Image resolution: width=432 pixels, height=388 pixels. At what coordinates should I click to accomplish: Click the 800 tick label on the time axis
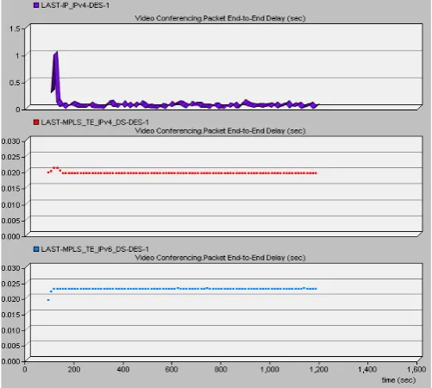221,369
